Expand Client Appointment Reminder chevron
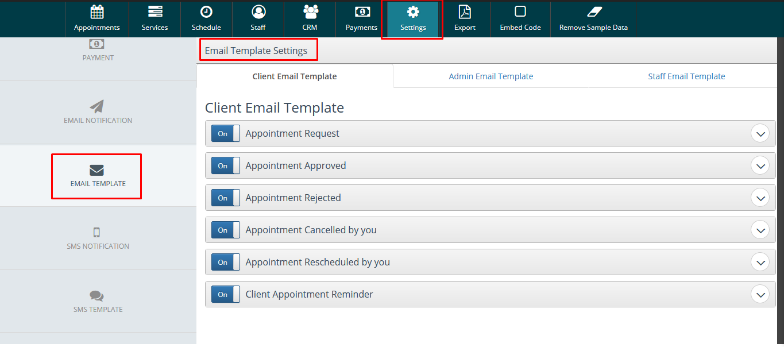Viewport: 784px width, 347px height. 760,295
